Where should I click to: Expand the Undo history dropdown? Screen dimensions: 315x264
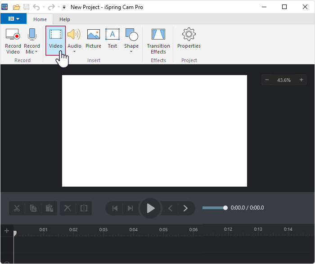44,7
